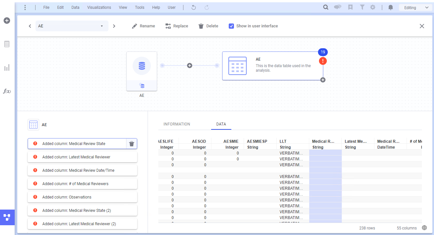Viewport: 434px width, 235px height.
Task: Open the View menu
Action: coord(123,7)
